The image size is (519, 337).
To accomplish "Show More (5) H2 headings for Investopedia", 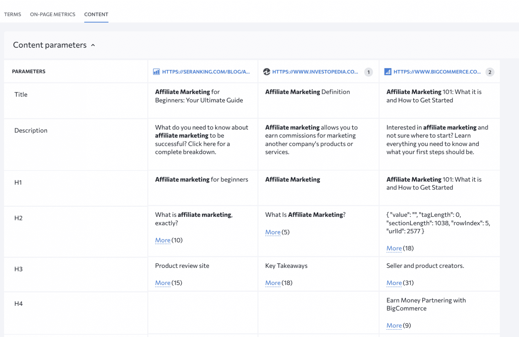I will coord(273,232).
